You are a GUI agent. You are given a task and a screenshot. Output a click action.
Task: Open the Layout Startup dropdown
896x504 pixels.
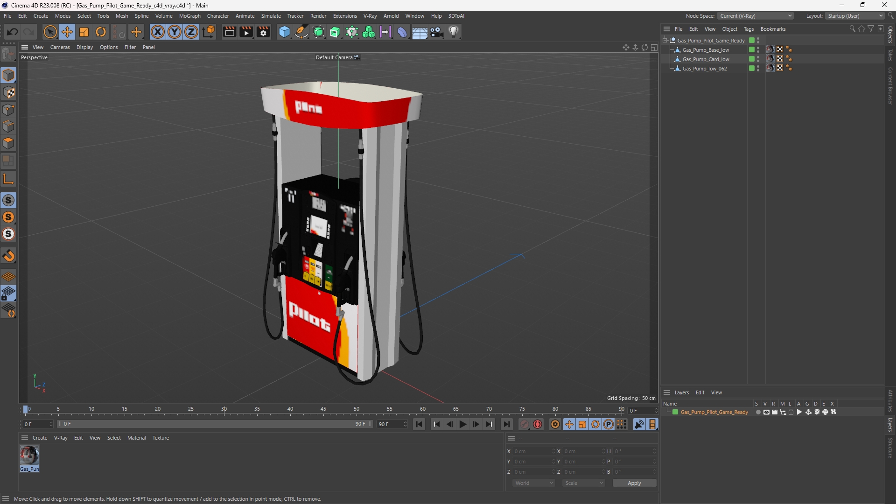point(855,16)
